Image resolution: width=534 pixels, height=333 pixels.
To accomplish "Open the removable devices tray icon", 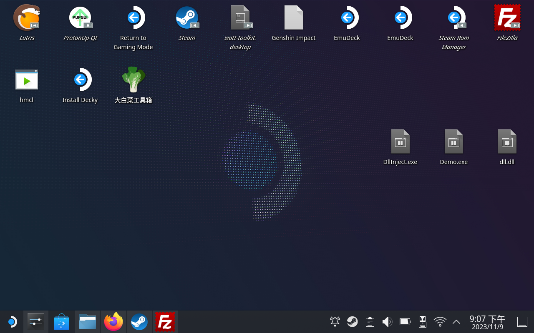I will tap(422, 321).
